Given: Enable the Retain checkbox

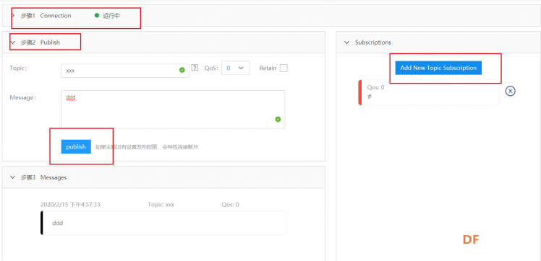Looking at the screenshot, I should point(284,68).
